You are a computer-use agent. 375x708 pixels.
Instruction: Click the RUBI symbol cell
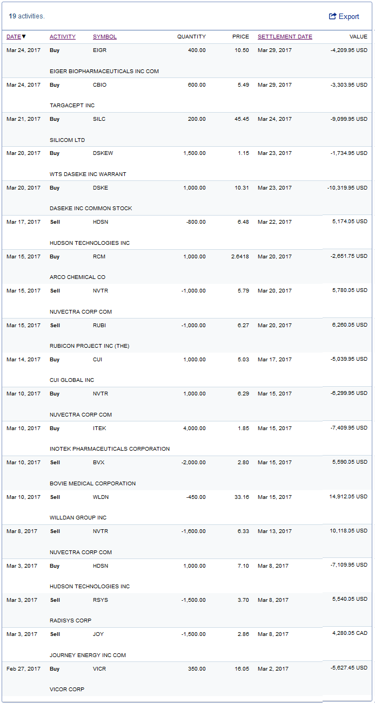point(99,325)
